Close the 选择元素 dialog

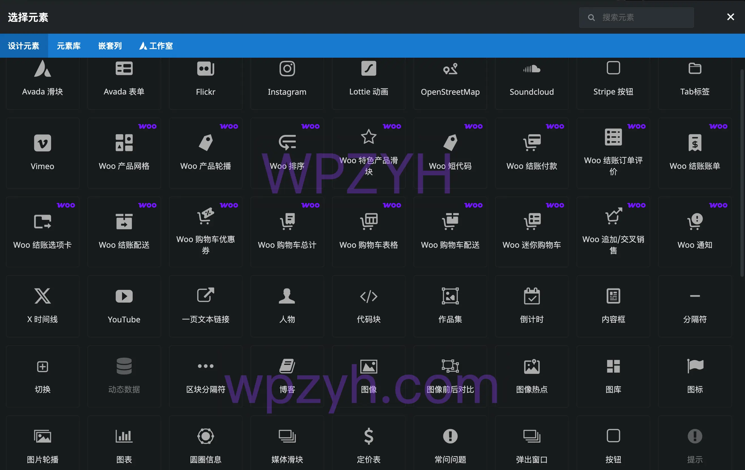[731, 17]
